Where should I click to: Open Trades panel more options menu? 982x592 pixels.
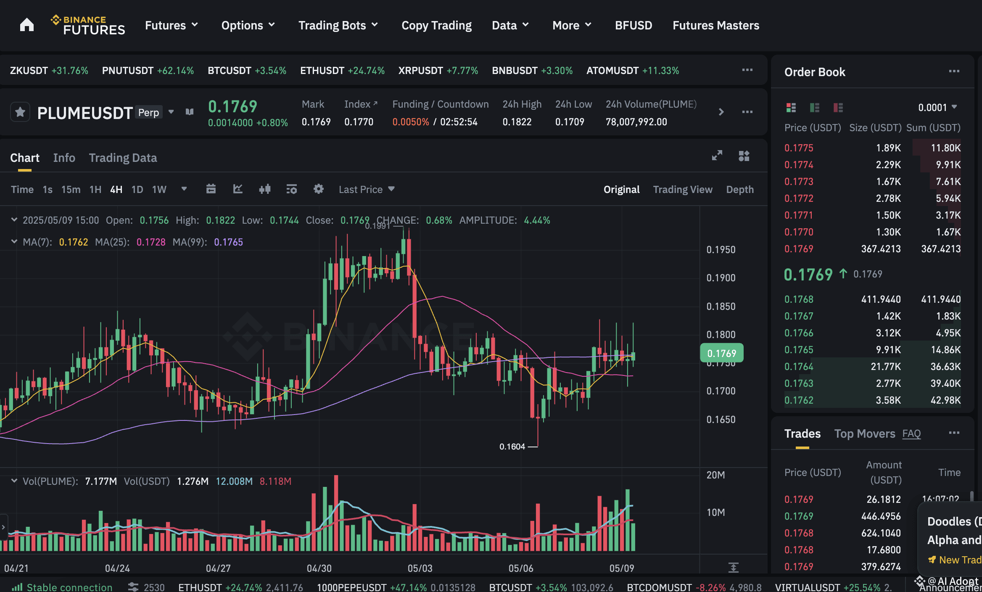coord(954,433)
